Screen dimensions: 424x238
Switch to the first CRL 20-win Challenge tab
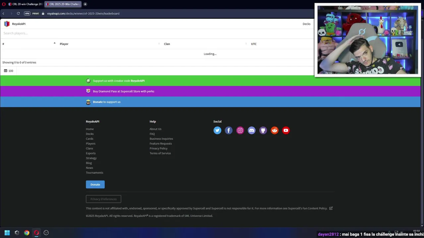pyautogui.click(x=25, y=4)
